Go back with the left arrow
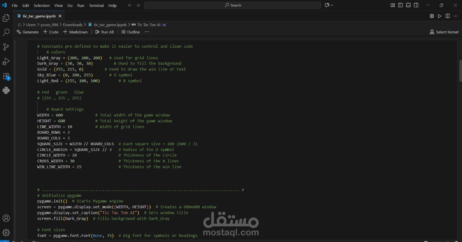The image size is (462, 242). click(130, 5)
